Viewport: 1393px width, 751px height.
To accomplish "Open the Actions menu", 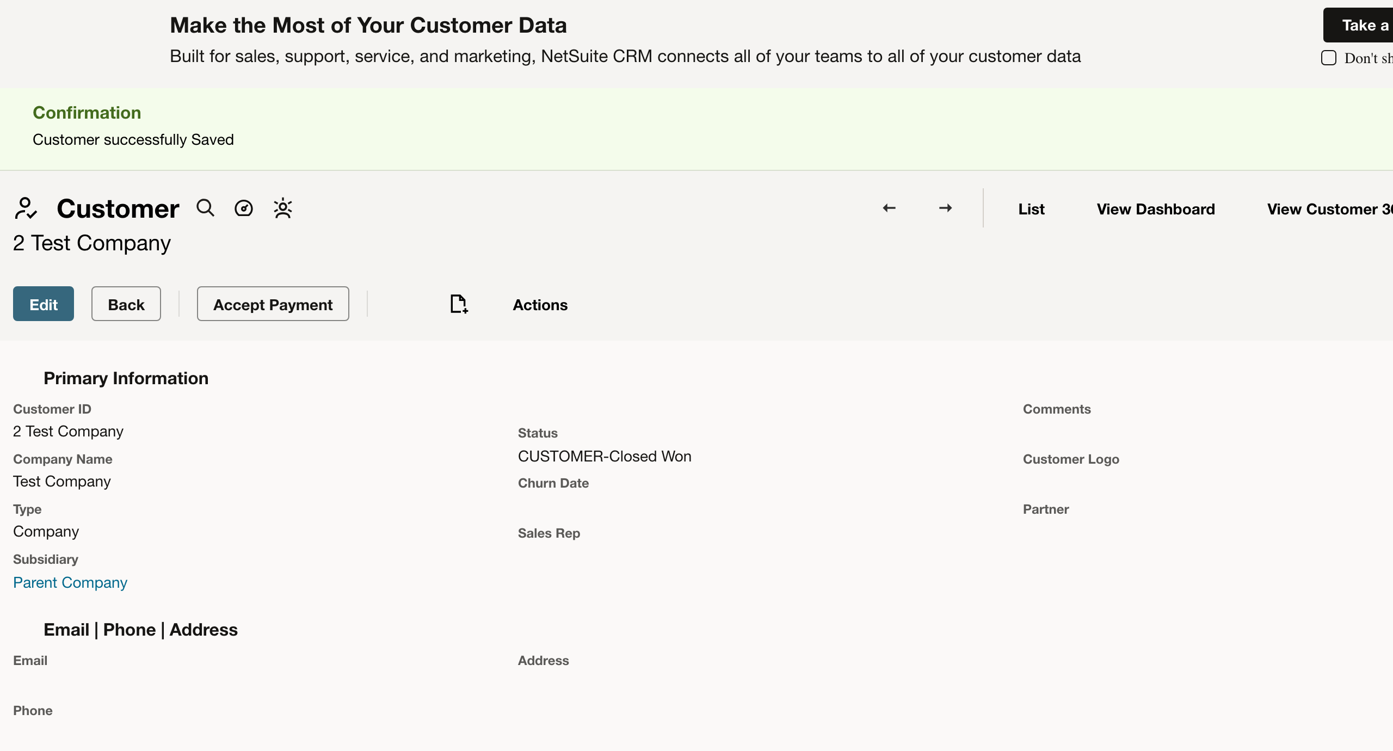I will pos(540,305).
